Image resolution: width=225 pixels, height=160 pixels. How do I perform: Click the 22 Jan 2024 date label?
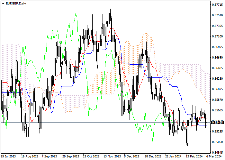(173, 156)
